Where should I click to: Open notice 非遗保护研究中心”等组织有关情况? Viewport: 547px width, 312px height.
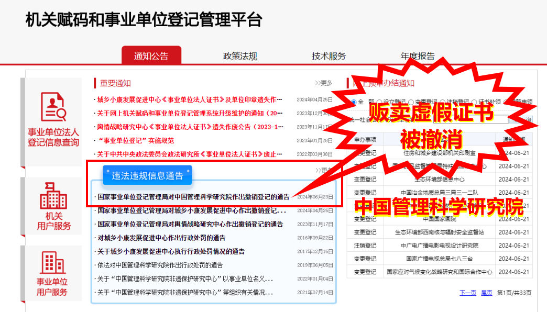coord(185,293)
